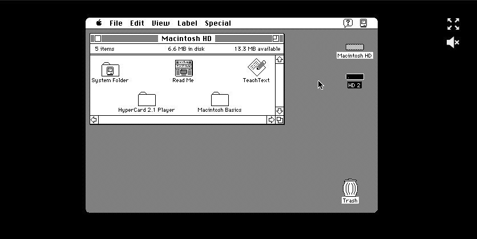477x239 pixels.
Task: Select the System Folder icon
Action: 110,70
